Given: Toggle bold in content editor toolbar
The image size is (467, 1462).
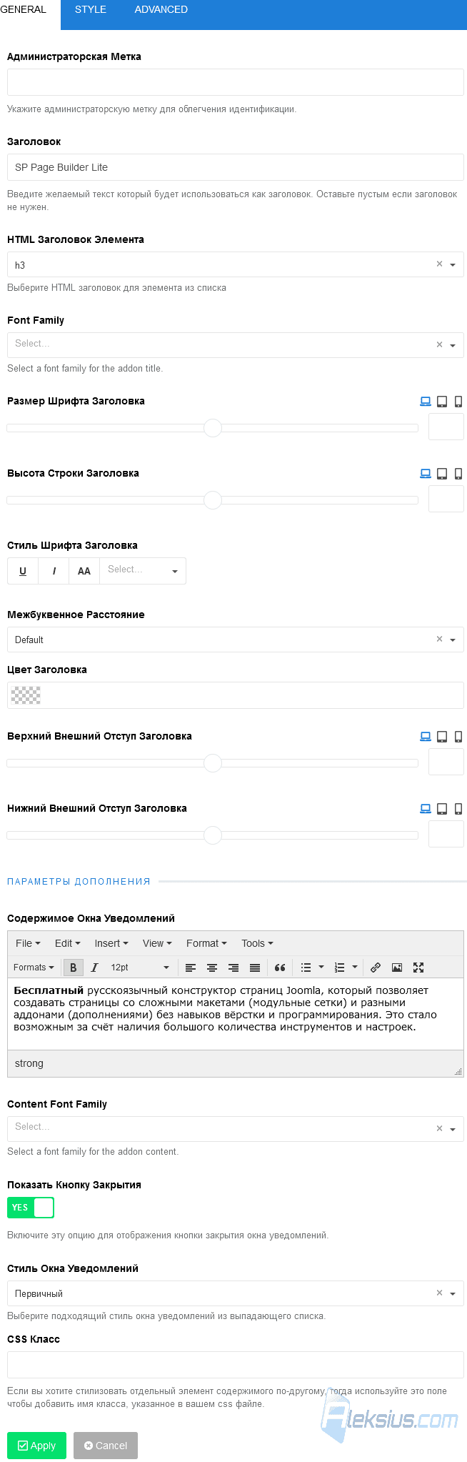Looking at the screenshot, I should pos(73,968).
